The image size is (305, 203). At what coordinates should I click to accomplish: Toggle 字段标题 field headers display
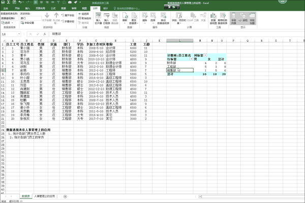tap(252, 18)
